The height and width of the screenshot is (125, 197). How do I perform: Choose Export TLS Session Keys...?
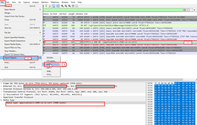21,54
